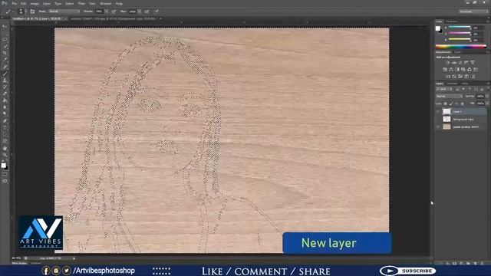Open the brush Mode dropdown

point(64,11)
